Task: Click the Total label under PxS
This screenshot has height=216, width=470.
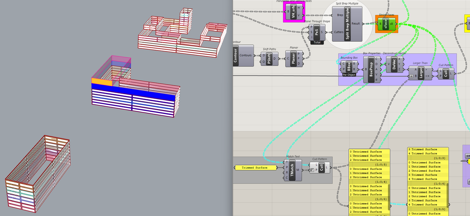Action: coord(317,43)
